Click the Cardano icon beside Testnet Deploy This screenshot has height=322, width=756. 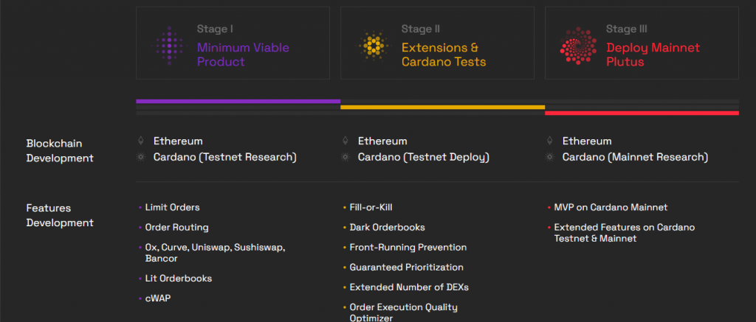346,157
